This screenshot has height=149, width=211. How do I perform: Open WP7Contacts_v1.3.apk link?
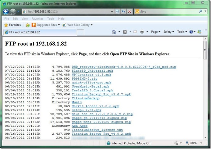click(x=92, y=74)
